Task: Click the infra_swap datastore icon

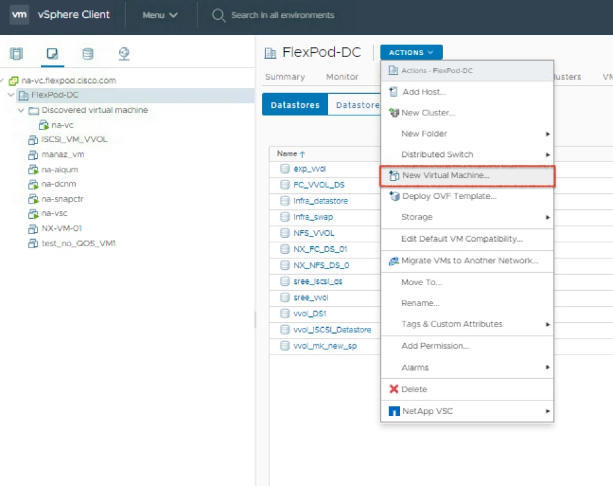Action: tap(285, 217)
